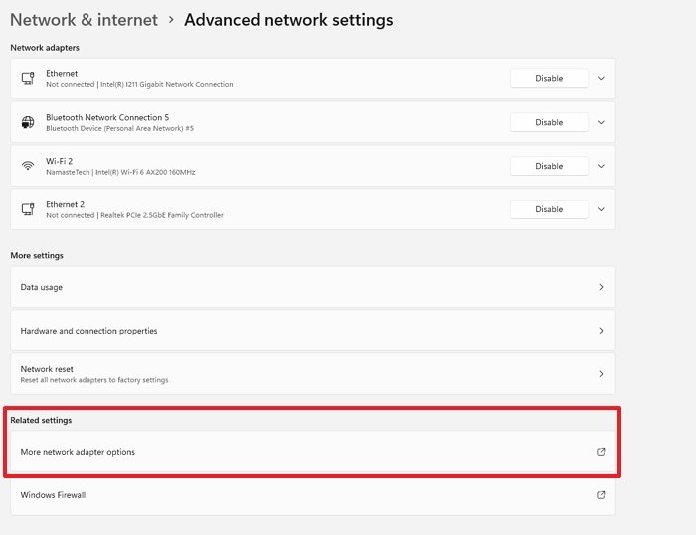The width and height of the screenshot is (696, 535).
Task: Expand Ethernet 2 adapter details chevron
Action: 601,209
